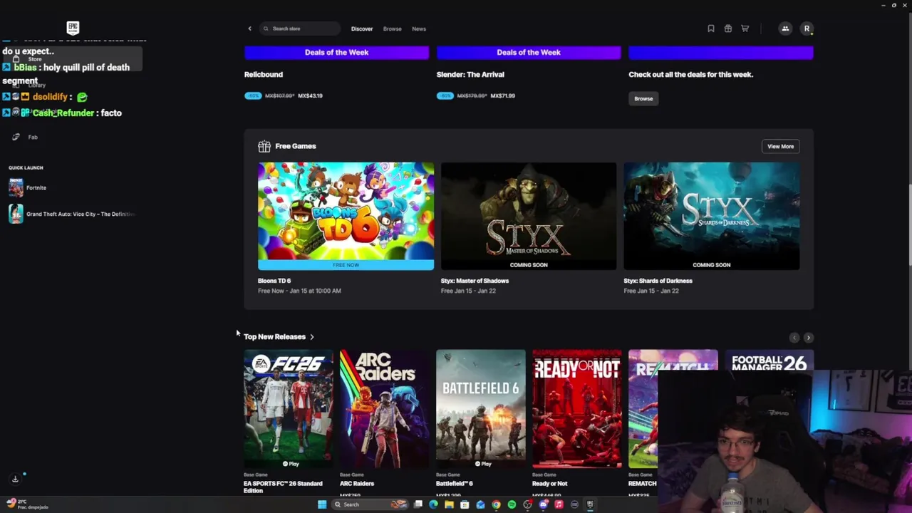
Task: Click 'EA SPORTS FC 26 Standard Edition' title
Action: click(283, 487)
